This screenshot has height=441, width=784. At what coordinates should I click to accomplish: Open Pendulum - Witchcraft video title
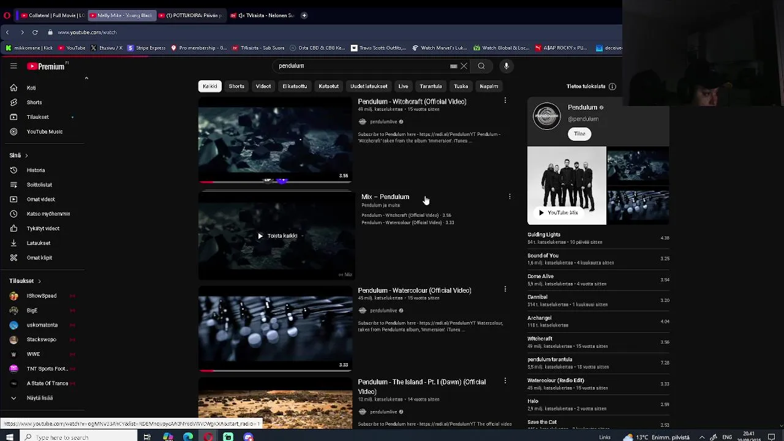(412, 102)
